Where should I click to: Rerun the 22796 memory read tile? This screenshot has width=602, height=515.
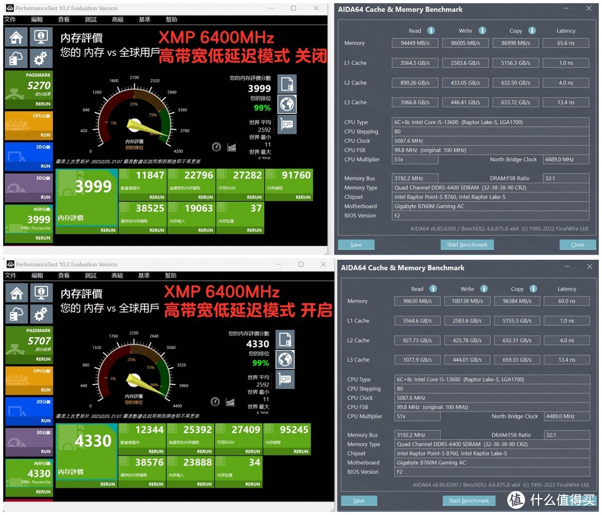click(x=205, y=197)
